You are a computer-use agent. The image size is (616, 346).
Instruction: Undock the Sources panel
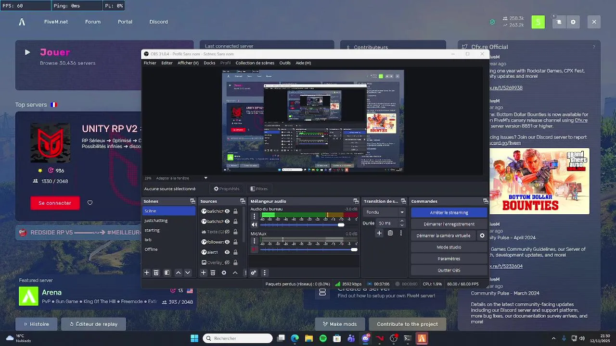coord(243,201)
